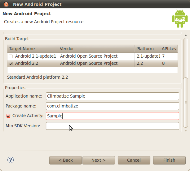Click Finish to create project
The image size is (190, 171).
(x=169, y=160)
